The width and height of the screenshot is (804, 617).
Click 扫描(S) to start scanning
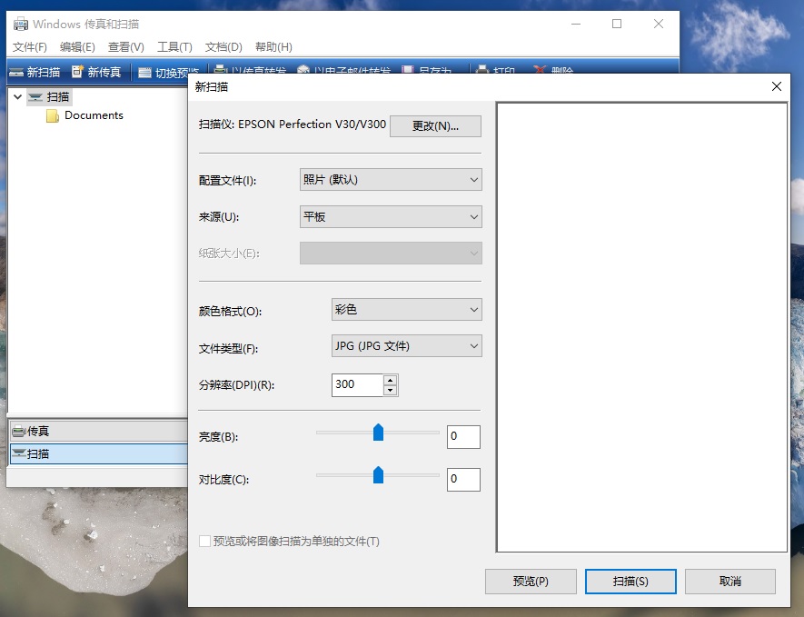[630, 582]
